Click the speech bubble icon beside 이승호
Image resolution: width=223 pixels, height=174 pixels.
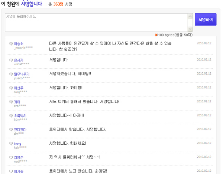point(11,44)
